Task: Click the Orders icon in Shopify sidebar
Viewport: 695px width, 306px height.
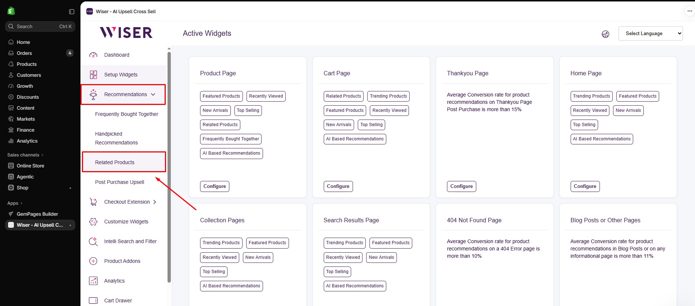Action: (x=11, y=53)
